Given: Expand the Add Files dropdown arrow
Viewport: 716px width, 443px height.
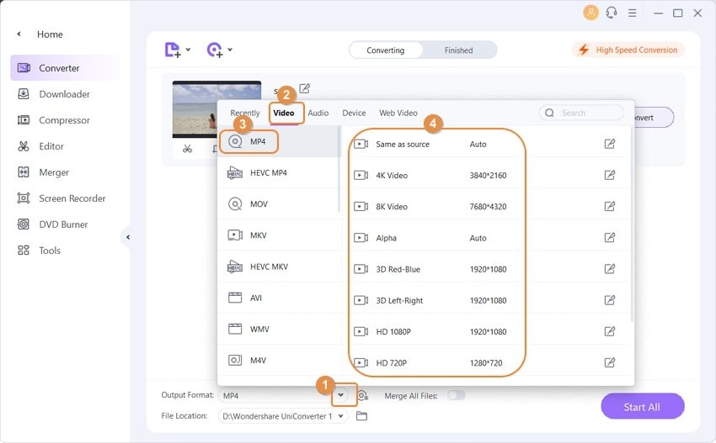Looking at the screenshot, I should [188, 50].
